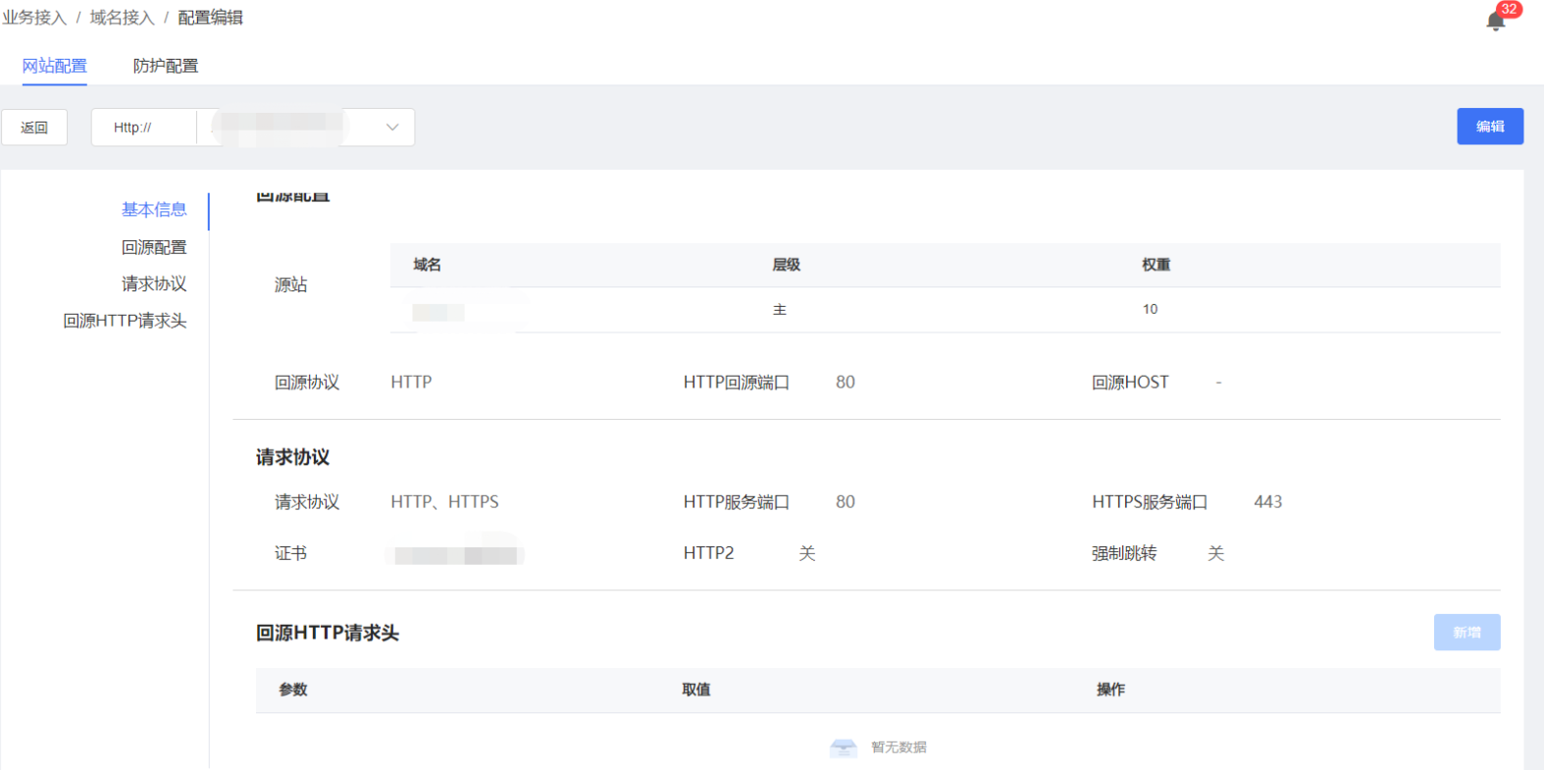Click the weight value 10
This screenshot has width=1544, height=770.
[1150, 310]
